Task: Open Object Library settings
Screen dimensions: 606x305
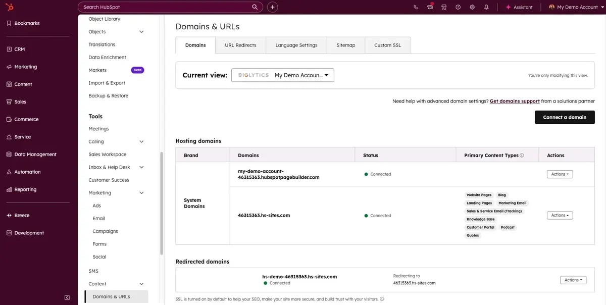Action: (x=104, y=19)
